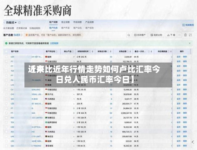Click purchase count 43 in first row
197x150 pixels.
[x=111, y=57]
